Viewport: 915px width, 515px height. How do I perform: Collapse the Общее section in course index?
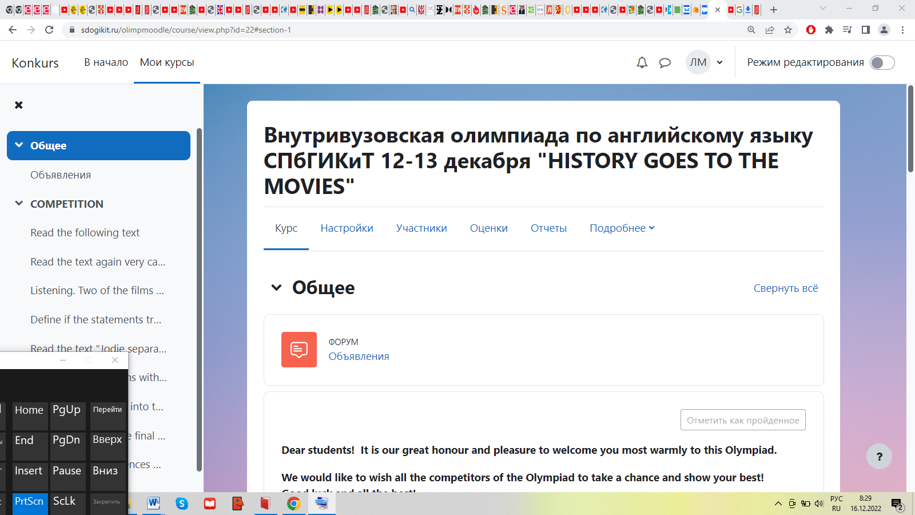[19, 145]
